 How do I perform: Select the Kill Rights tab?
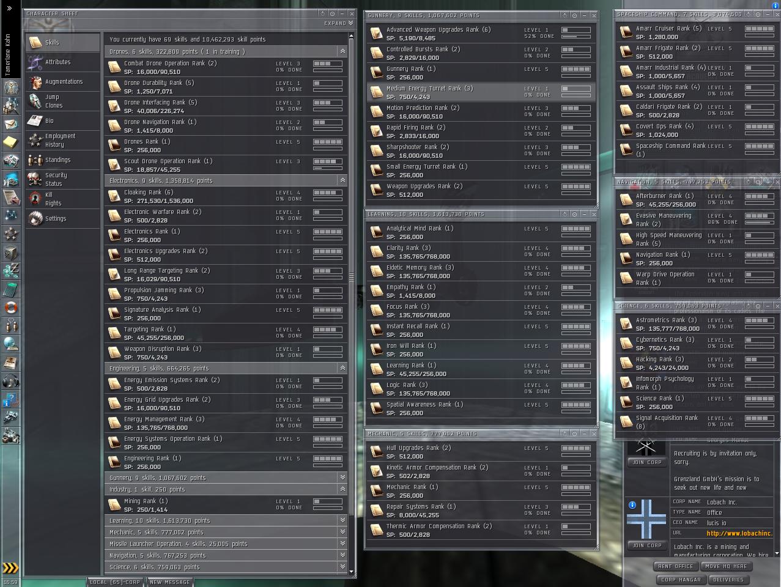point(62,199)
